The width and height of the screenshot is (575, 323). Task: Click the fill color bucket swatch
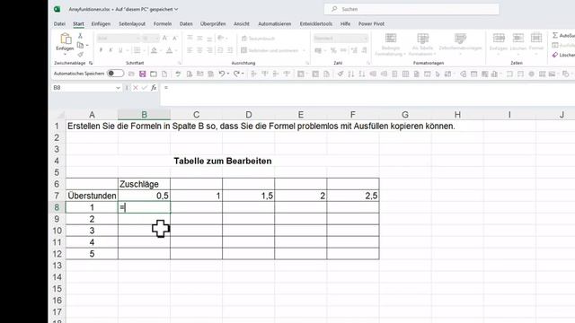(x=154, y=50)
